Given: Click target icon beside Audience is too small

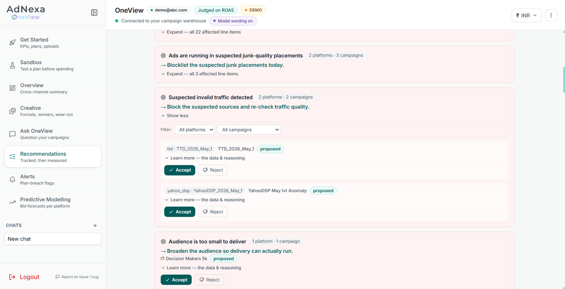Looking at the screenshot, I should (x=163, y=241).
